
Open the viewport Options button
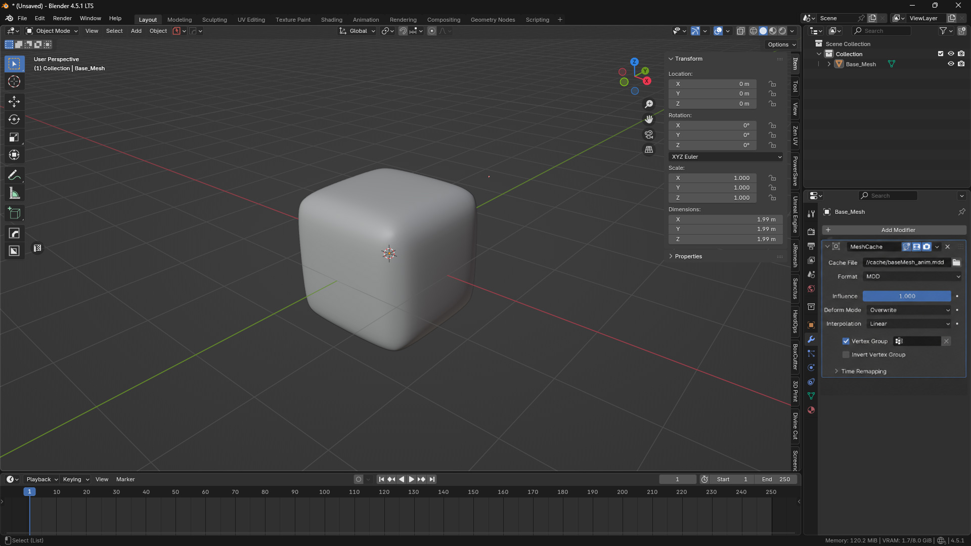pos(781,44)
